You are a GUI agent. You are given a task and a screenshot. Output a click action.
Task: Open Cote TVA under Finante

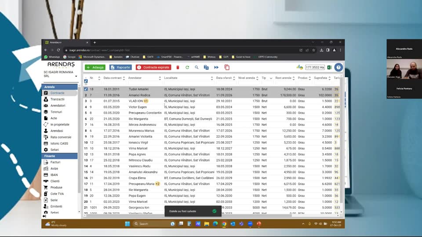tap(57, 194)
